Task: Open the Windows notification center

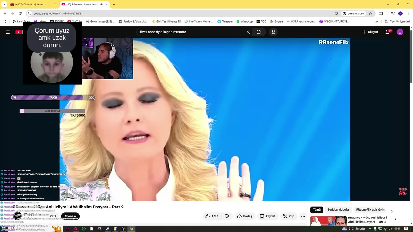Action: click(406, 229)
